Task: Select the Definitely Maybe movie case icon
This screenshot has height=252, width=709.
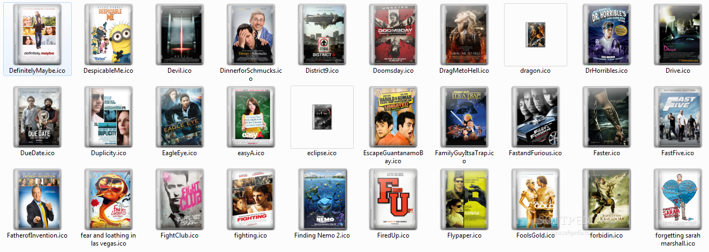Action: coord(37,34)
